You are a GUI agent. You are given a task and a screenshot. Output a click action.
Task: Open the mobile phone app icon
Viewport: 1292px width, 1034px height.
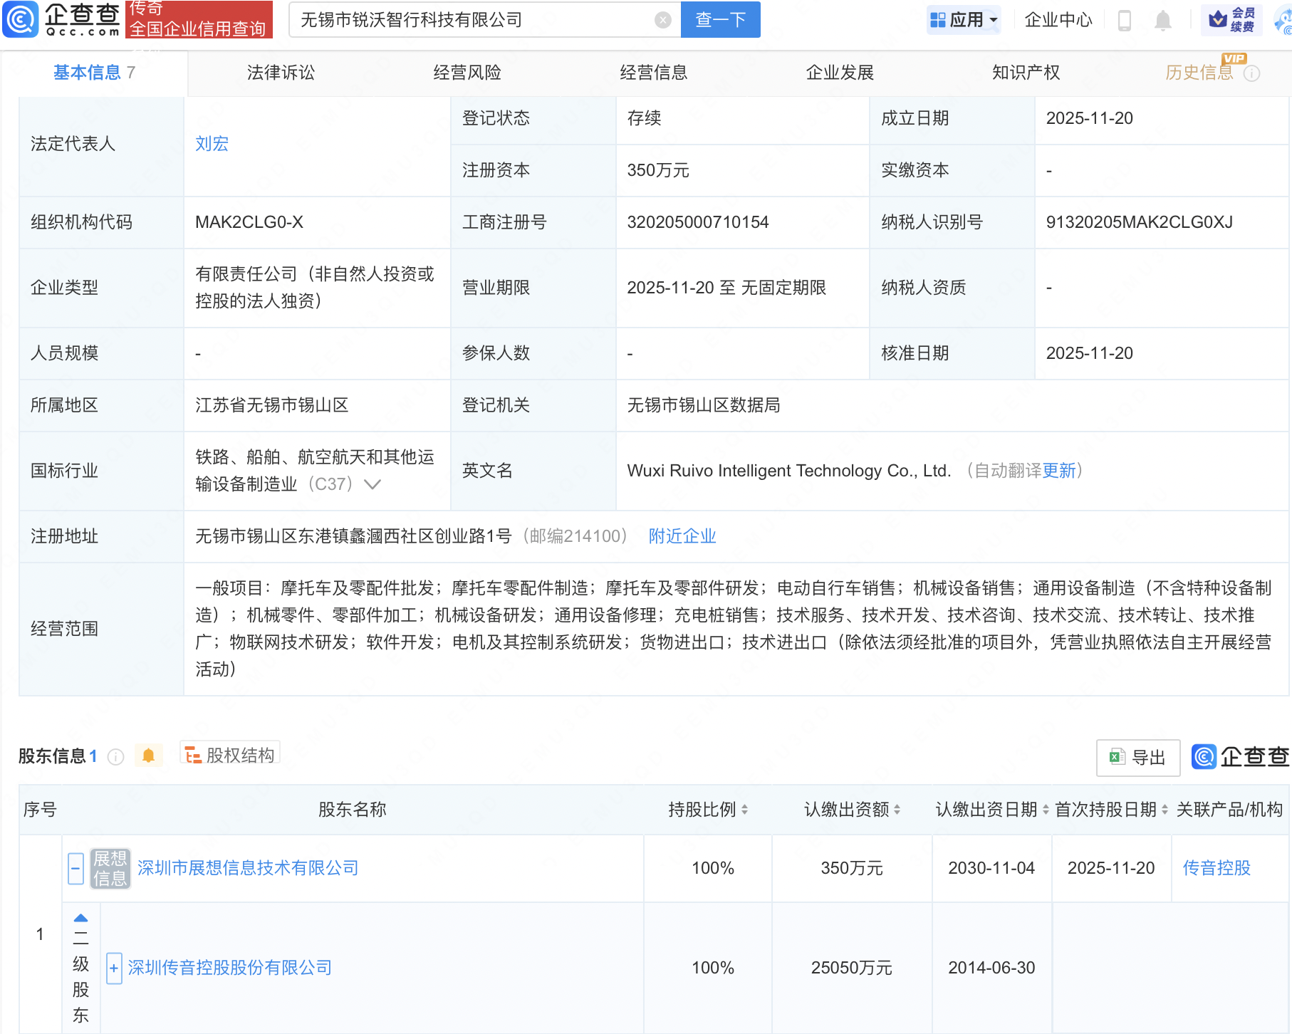(1125, 20)
